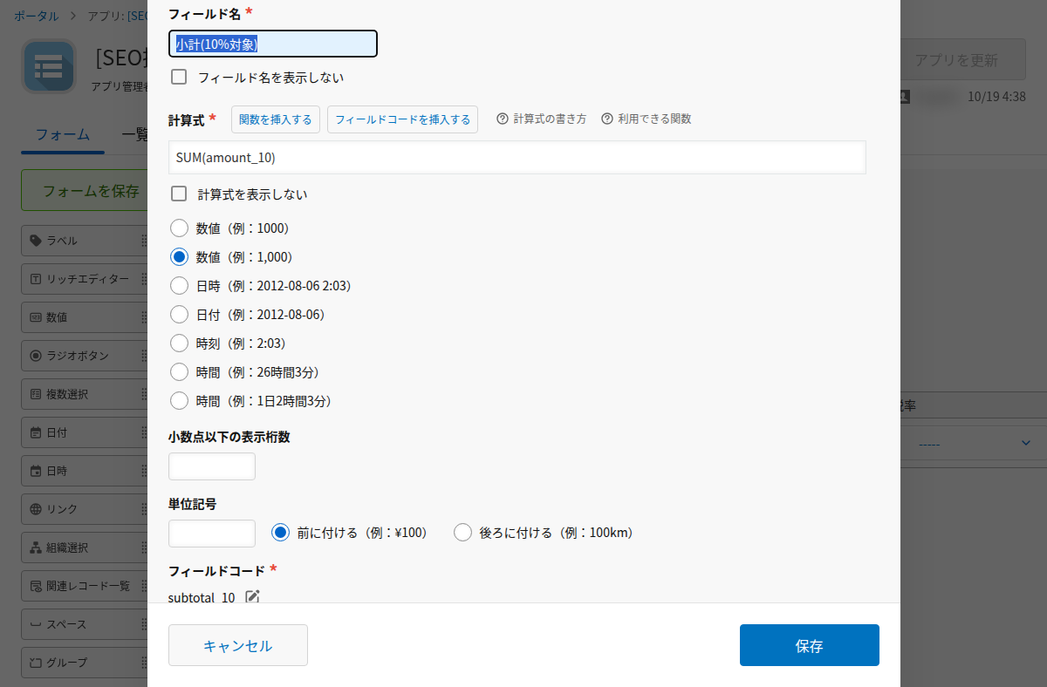Check 計算式を表示しない checkbox

179,194
